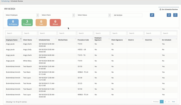This screenshot has height=105, width=181.
Task: Select the client cell White Mery
Action: [27, 61]
